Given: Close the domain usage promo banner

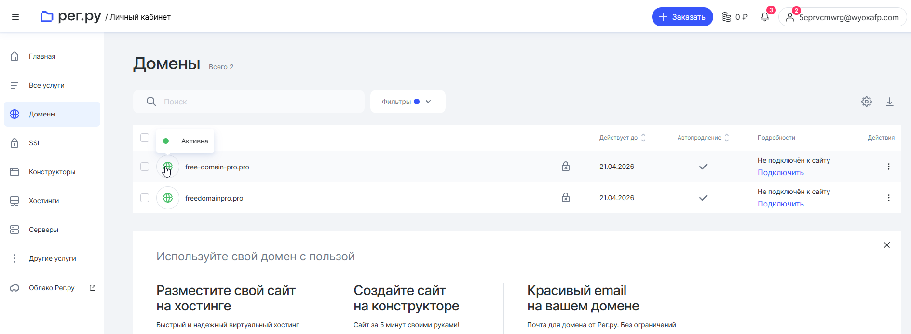Looking at the screenshot, I should pos(886,245).
